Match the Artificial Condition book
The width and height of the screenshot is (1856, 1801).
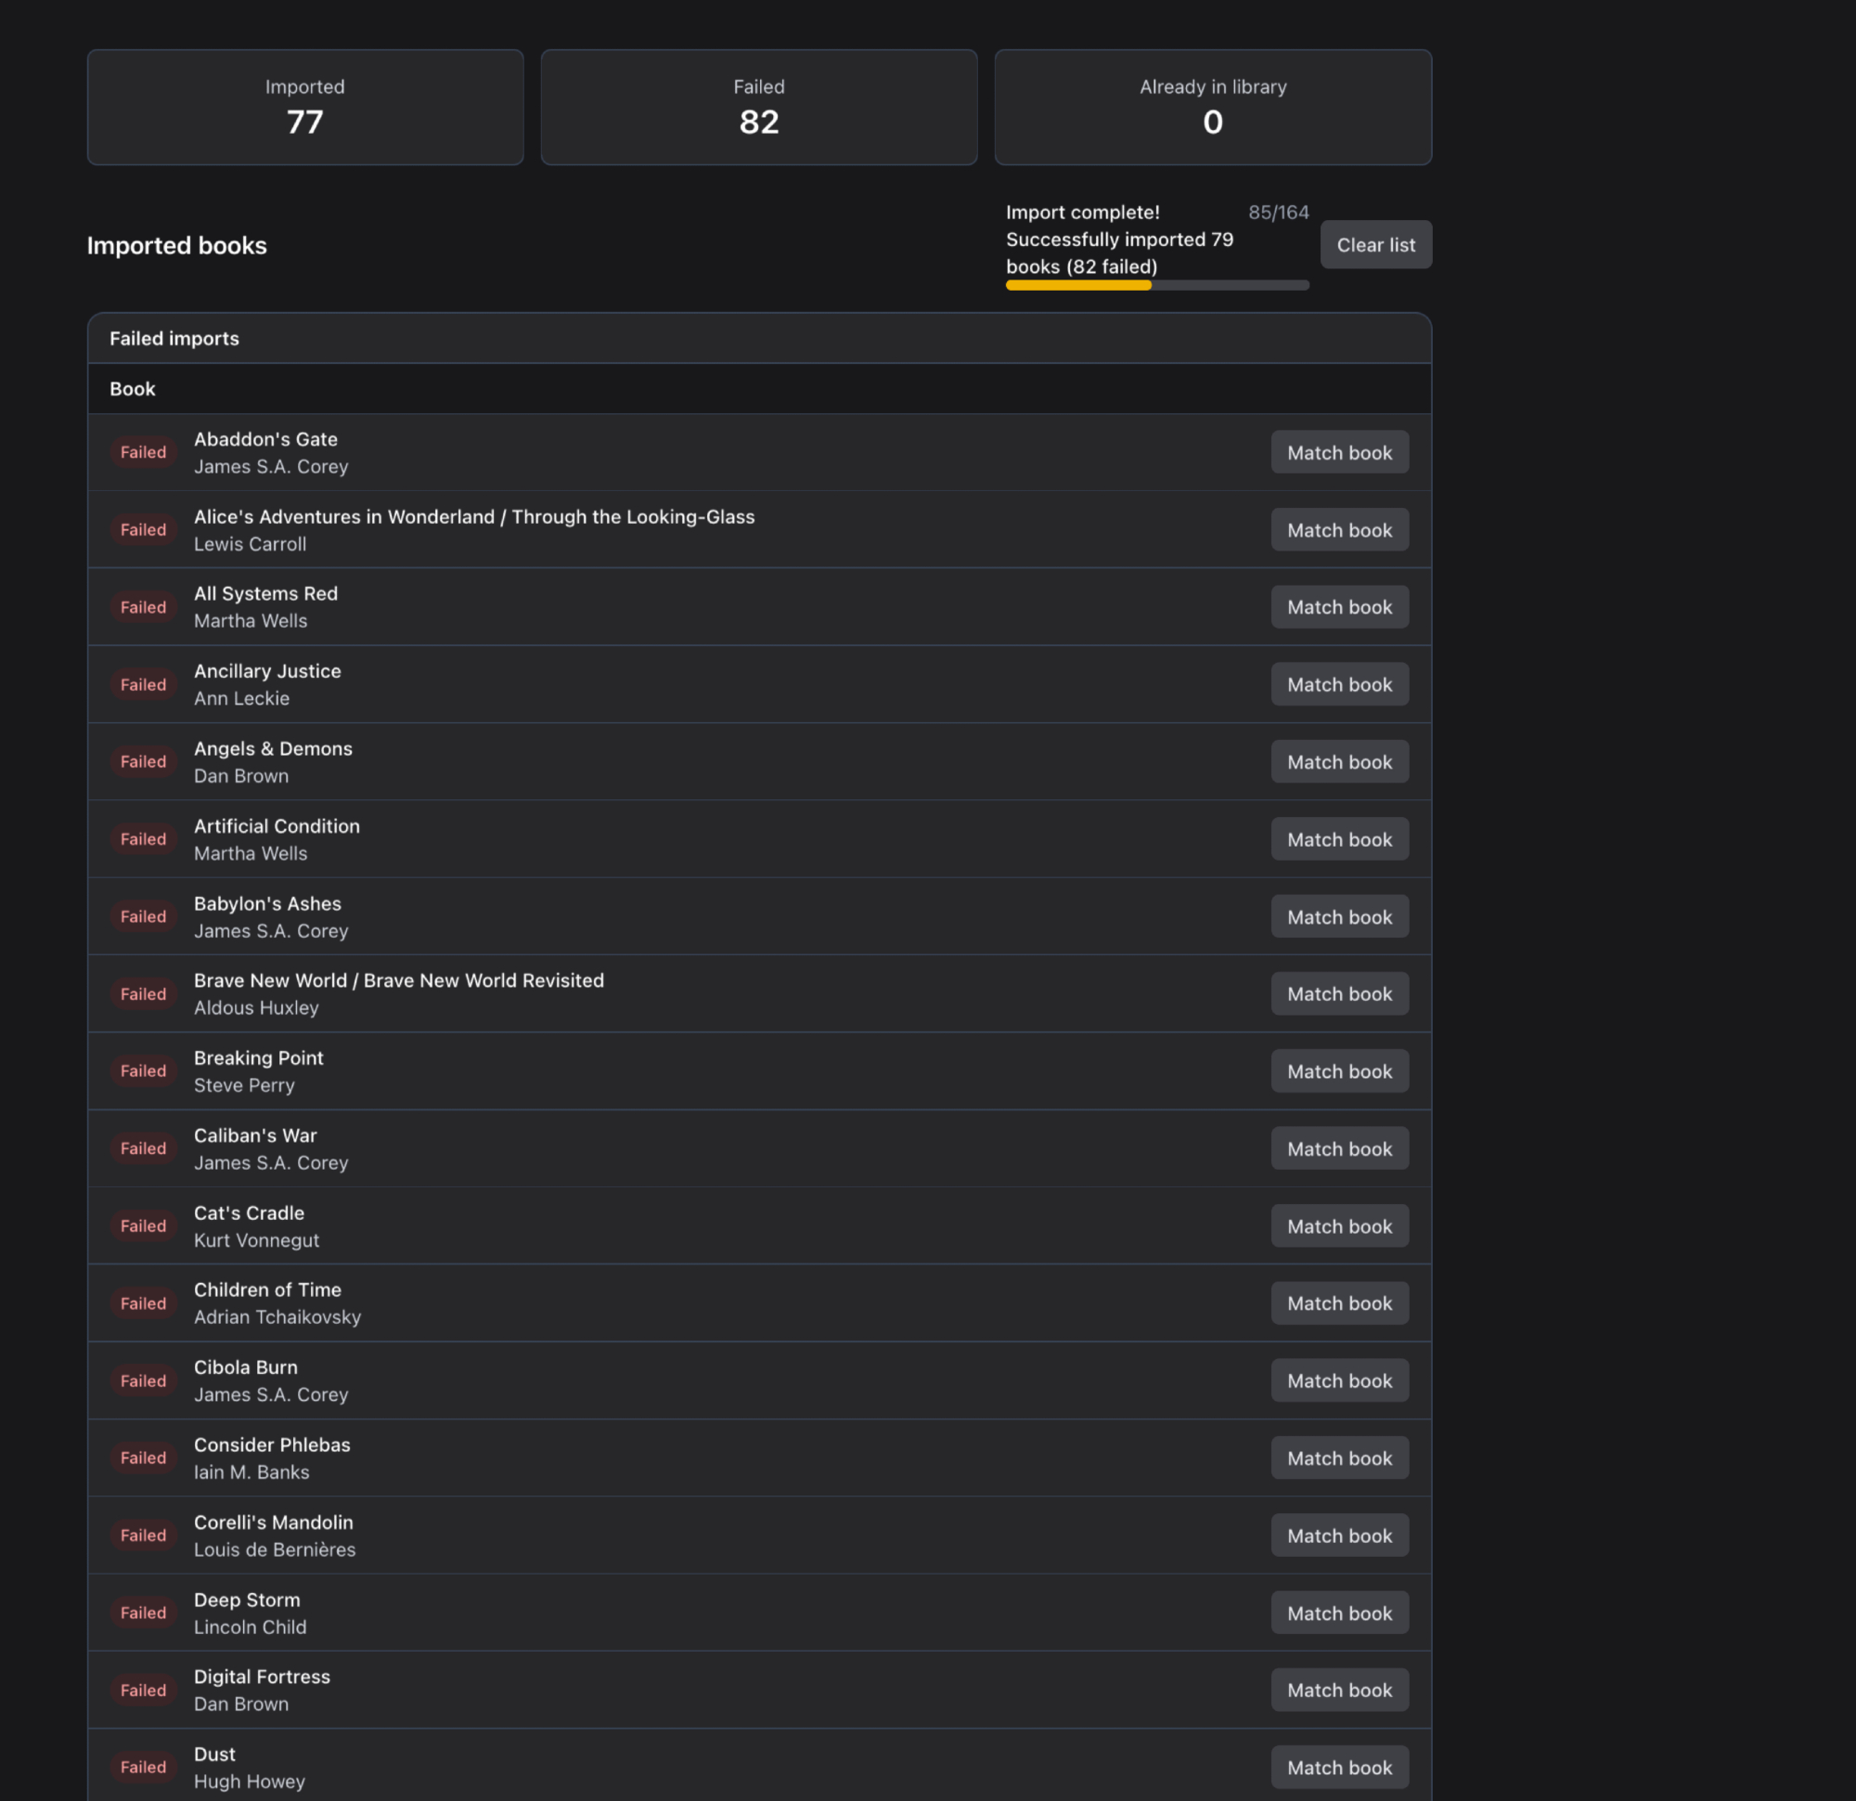pos(1339,838)
